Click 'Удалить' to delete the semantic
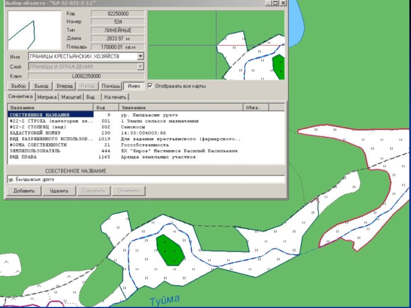This screenshot has width=411, height=308. (x=59, y=191)
